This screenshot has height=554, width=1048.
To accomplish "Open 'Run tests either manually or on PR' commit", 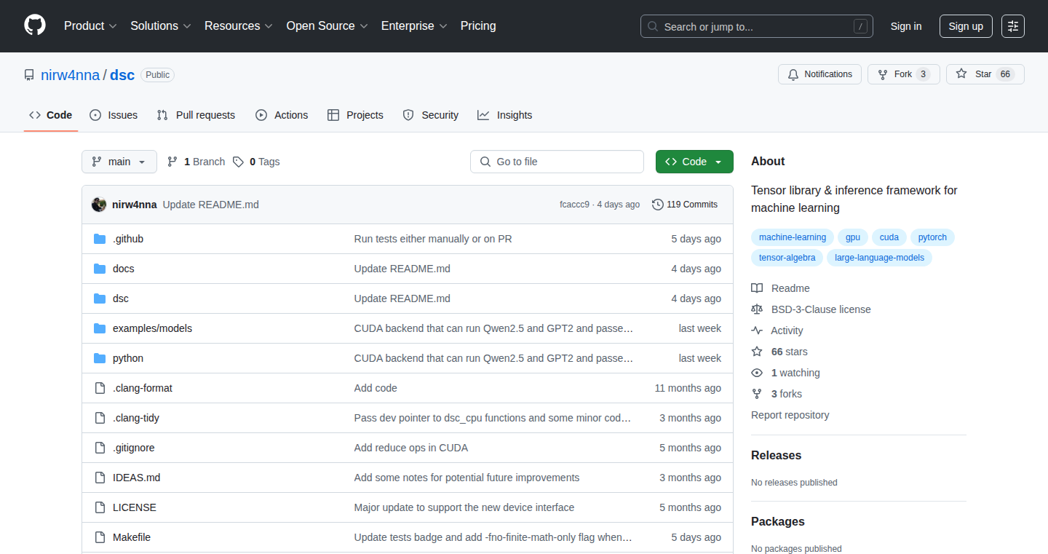I will [x=433, y=239].
